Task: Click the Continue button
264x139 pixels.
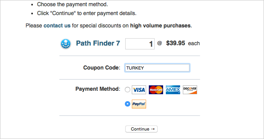Action: click(x=141, y=129)
